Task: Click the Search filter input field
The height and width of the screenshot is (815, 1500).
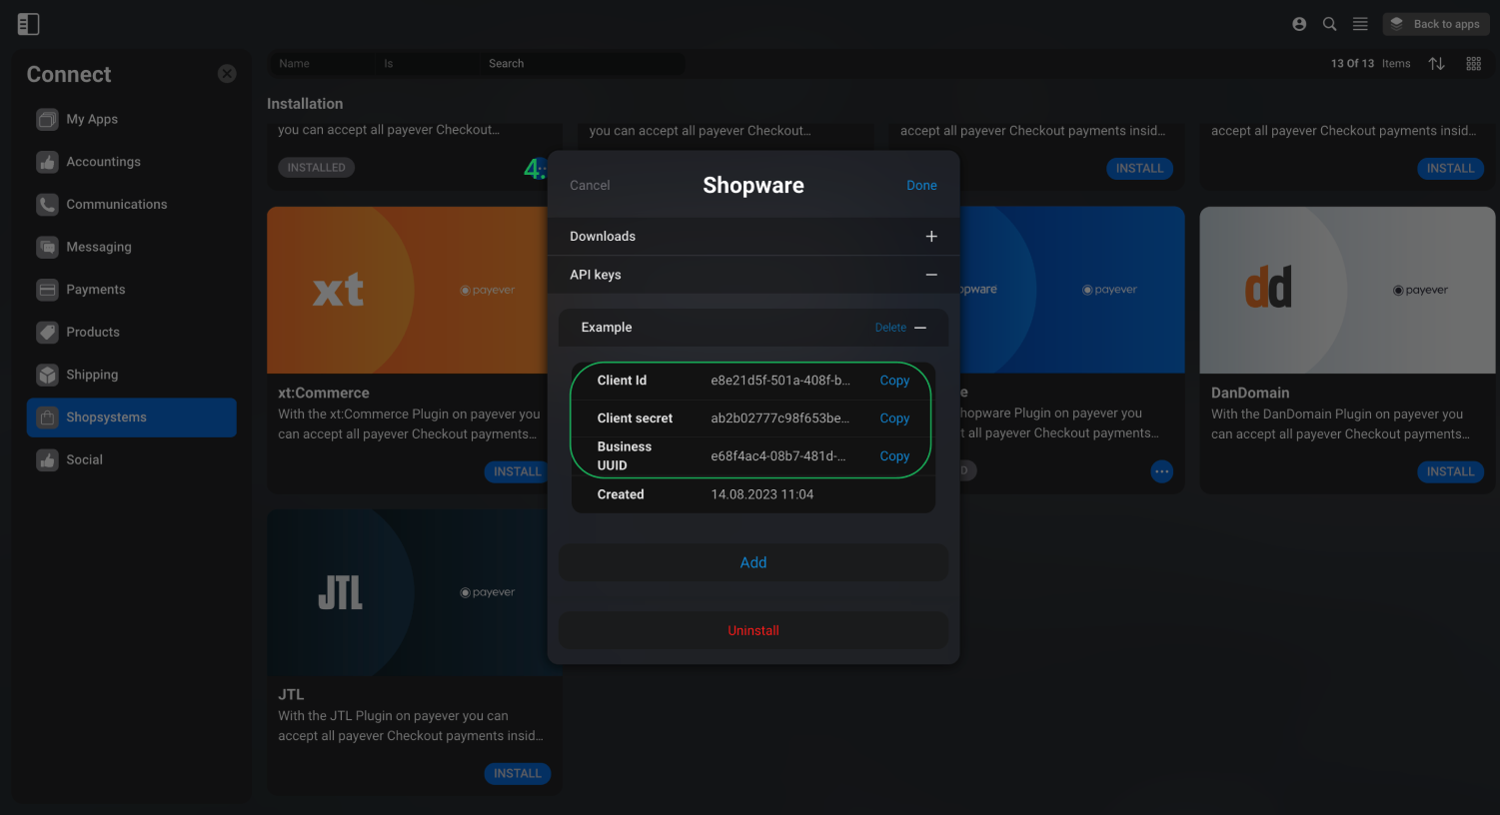Action: pyautogui.click(x=583, y=64)
